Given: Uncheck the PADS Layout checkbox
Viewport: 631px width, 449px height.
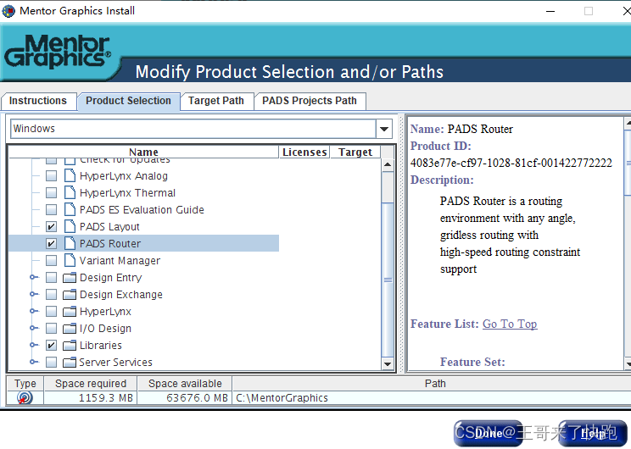Looking at the screenshot, I should click(51, 226).
